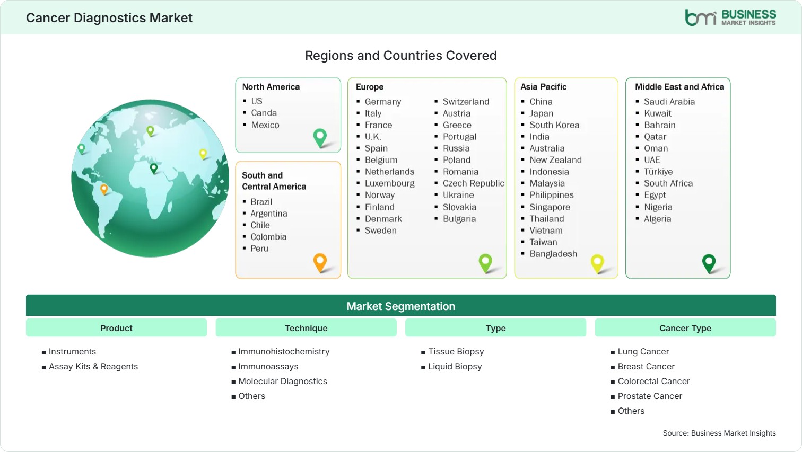
Task: Click Argentina in the country list
Action: pos(269,214)
